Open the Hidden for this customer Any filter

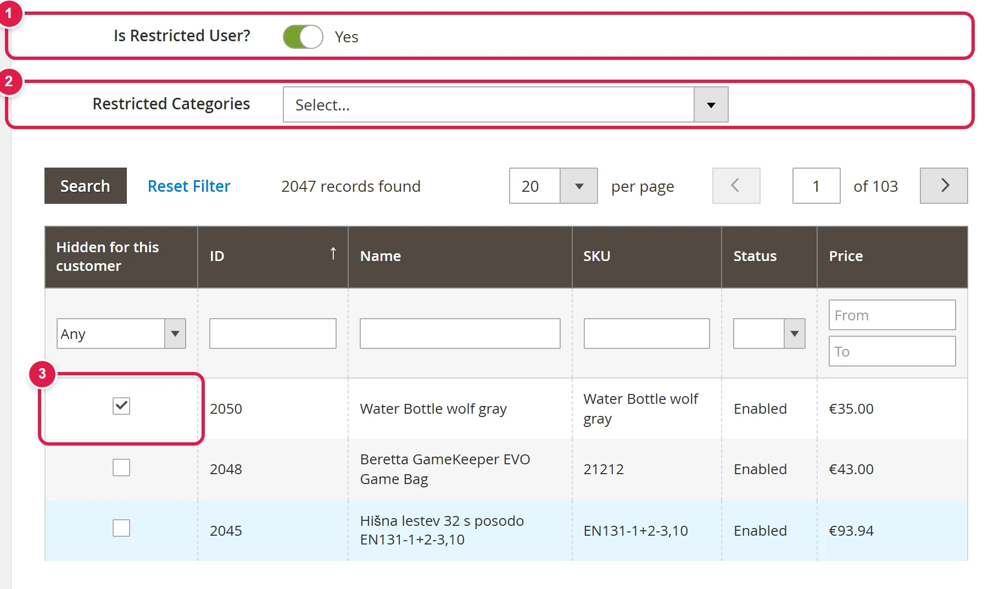[x=121, y=334]
